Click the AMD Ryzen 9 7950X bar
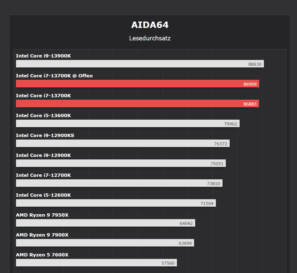Image resolution: width=297 pixels, height=273 pixels. (x=105, y=223)
